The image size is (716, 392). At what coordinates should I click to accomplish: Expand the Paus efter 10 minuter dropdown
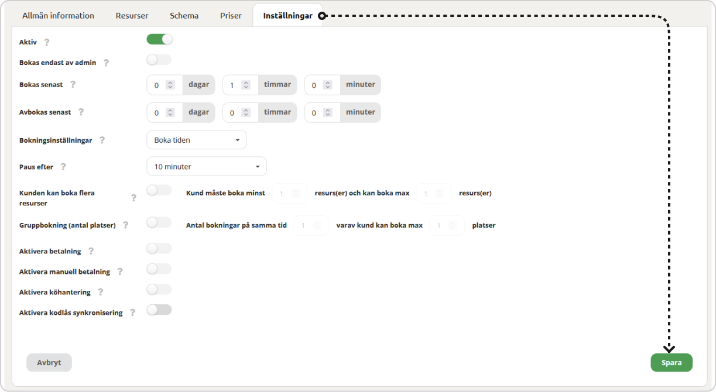click(207, 167)
